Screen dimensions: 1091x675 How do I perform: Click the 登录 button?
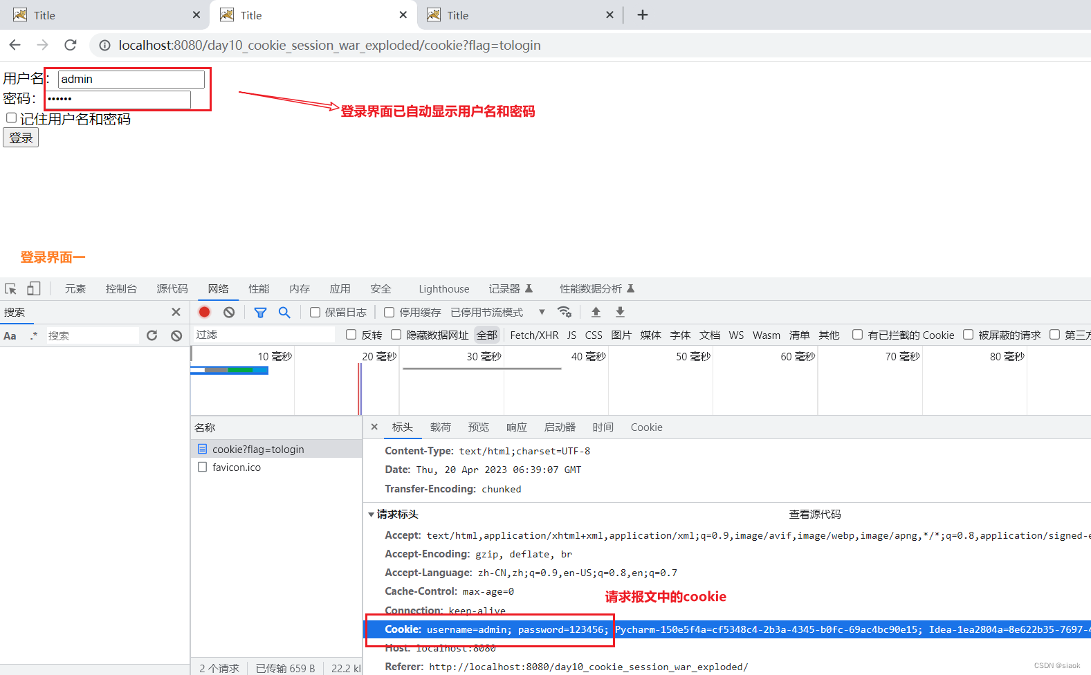click(x=21, y=138)
